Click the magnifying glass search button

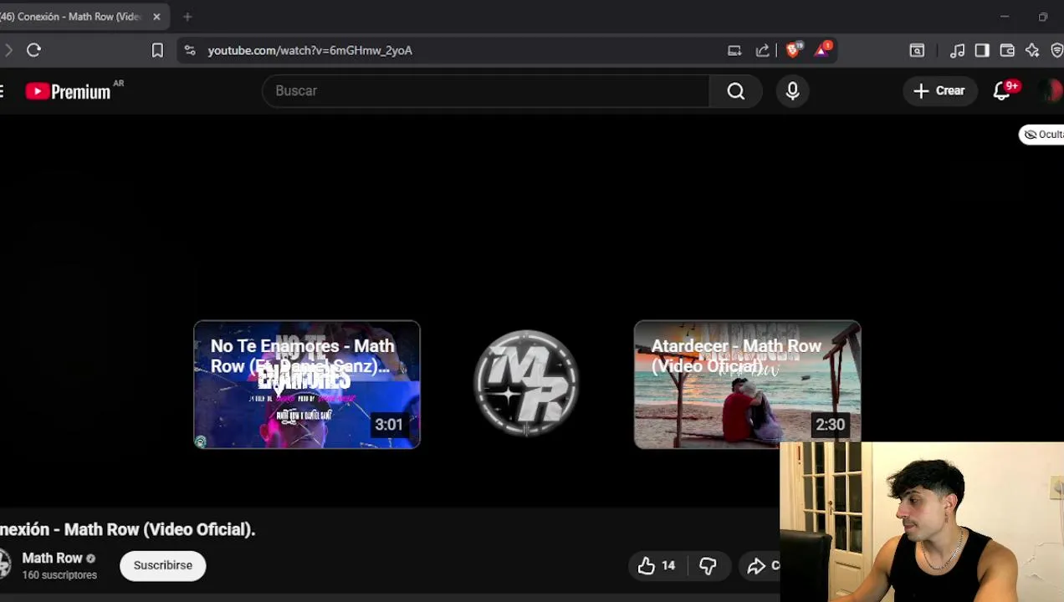[736, 90]
